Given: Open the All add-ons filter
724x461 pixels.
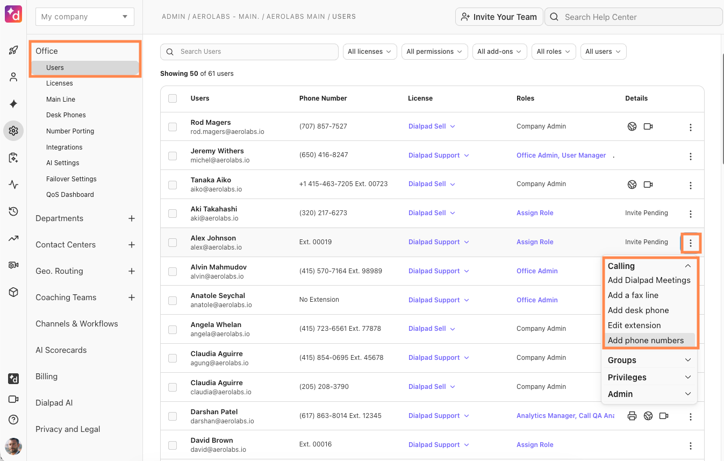Looking at the screenshot, I should point(500,52).
